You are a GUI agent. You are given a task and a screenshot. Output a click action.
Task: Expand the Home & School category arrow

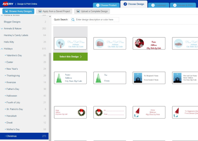(2, 15)
